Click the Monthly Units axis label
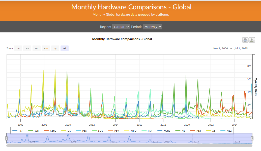The height and width of the screenshot is (151, 261). tap(256, 87)
